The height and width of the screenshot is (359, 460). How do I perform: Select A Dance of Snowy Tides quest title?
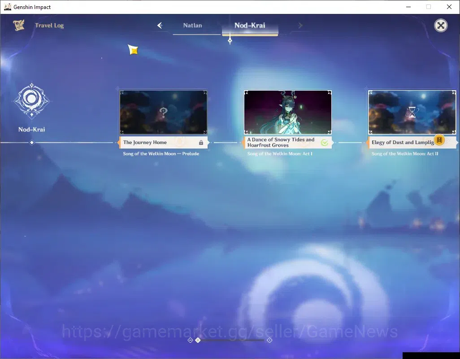pyautogui.click(x=281, y=142)
